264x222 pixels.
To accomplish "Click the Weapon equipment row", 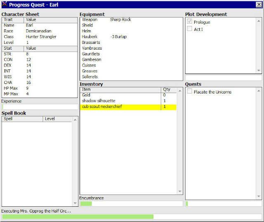I will tap(131, 20).
